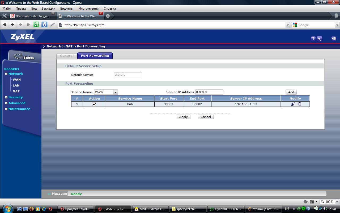The height and width of the screenshot is (213, 340).
Task: Open the closed tabs trash icon
Action: [336, 15]
